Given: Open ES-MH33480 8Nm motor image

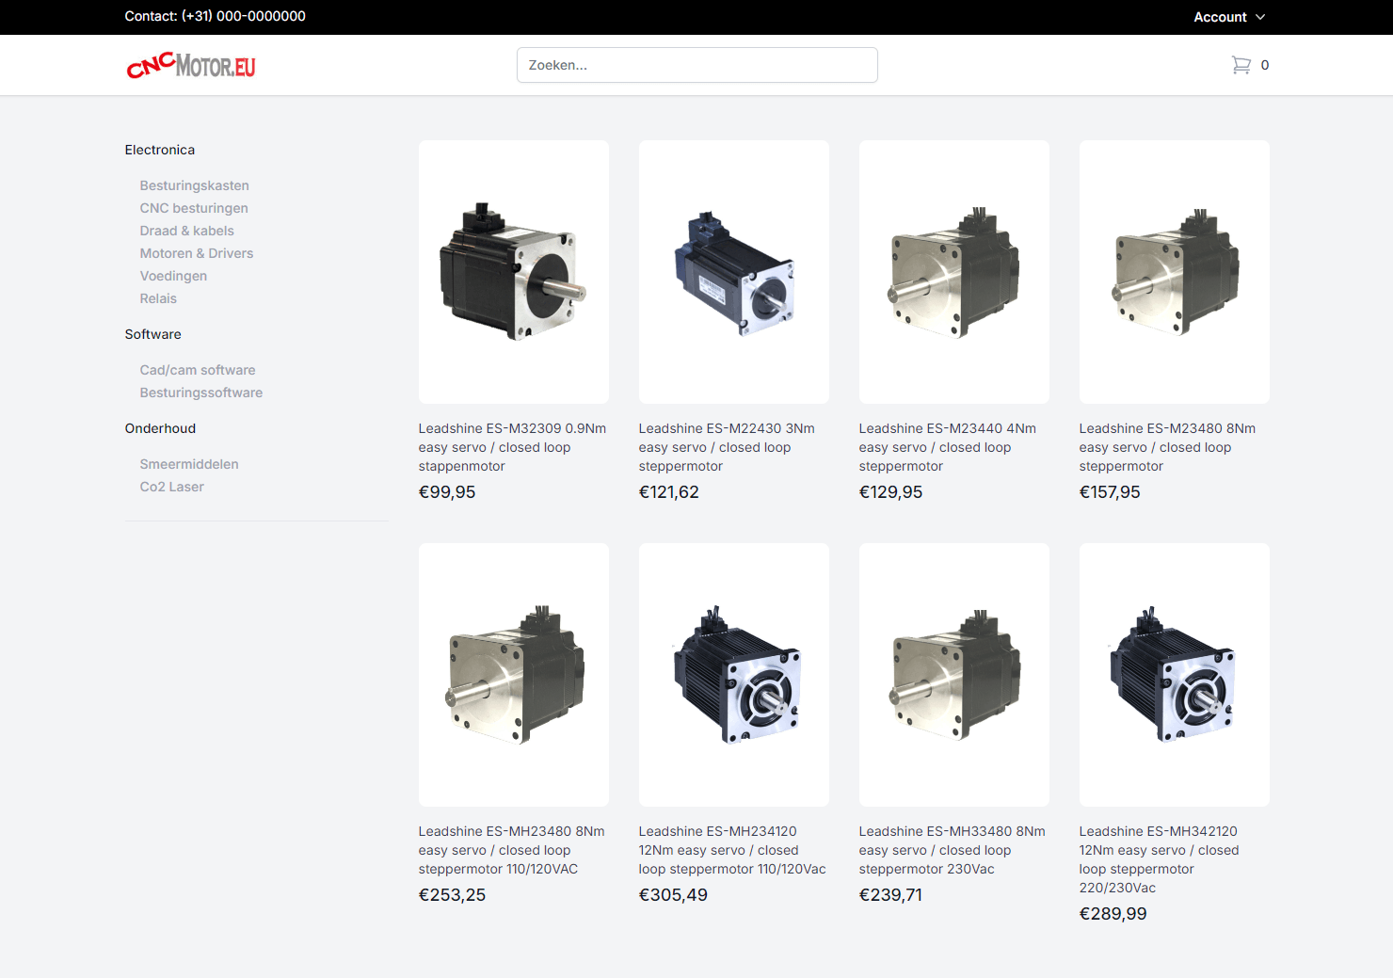Looking at the screenshot, I should [954, 675].
